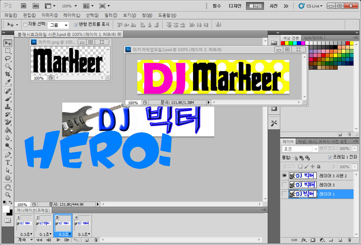361x245 pixels.
Task: Select the Dodge tool
Action: 8,146
